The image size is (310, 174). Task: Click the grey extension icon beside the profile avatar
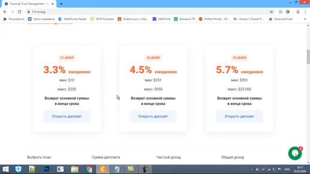coord(288,12)
